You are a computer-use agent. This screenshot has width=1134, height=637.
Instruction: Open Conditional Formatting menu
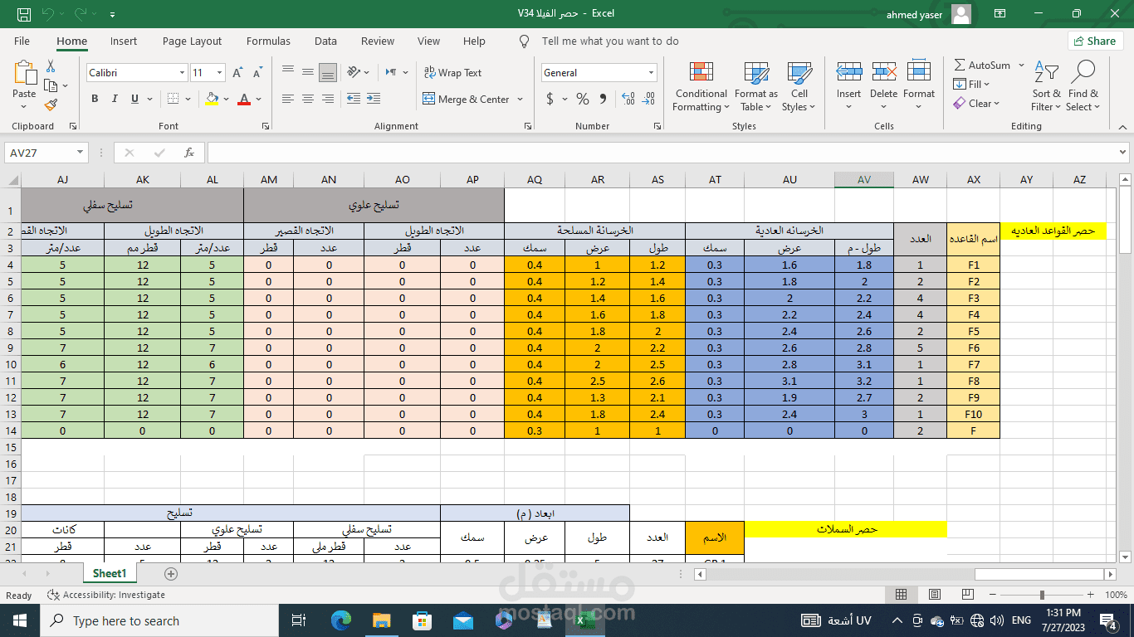click(x=701, y=86)
